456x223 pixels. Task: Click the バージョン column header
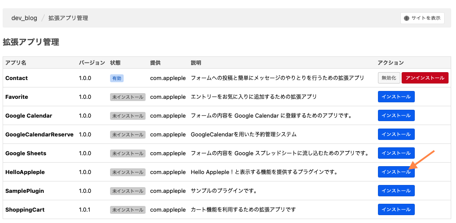pos(92,63)
